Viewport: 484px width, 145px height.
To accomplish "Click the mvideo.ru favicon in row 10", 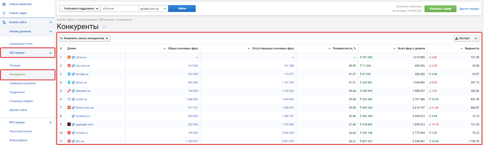I will pyautogui.click(x=69, y=133).
